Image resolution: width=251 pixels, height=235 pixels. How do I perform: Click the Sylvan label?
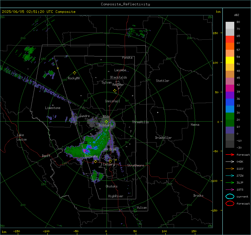click(x=107, y=82)
